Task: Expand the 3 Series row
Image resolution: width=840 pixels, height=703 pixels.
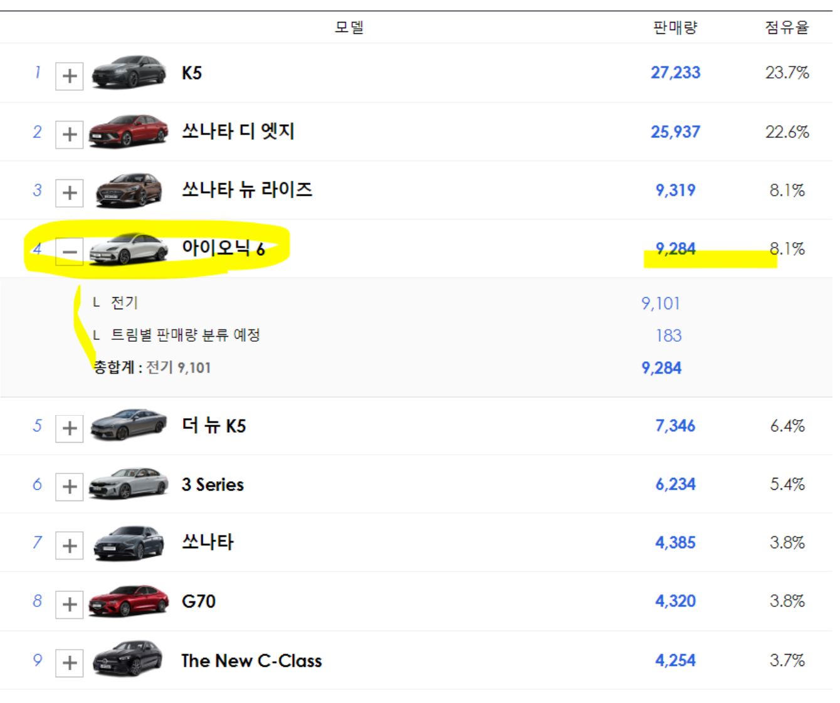Action: click(x=70, y=487)
